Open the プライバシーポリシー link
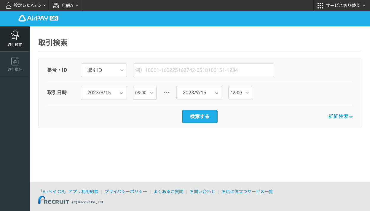Image resolution: width=370 pixels, height=211 pixels. tap(126, 192)
